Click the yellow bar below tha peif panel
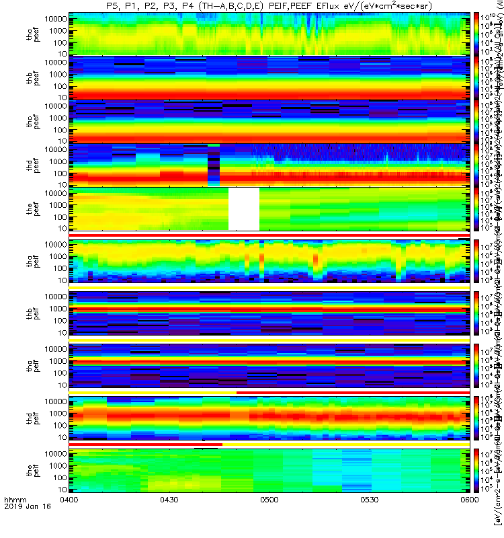Viewport: 504px width, 538px height. click(x=269, y=288)
